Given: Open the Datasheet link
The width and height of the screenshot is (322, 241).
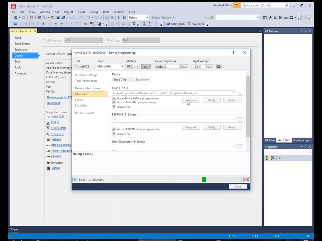Looking at the screenshot, I should coord(53,103).
